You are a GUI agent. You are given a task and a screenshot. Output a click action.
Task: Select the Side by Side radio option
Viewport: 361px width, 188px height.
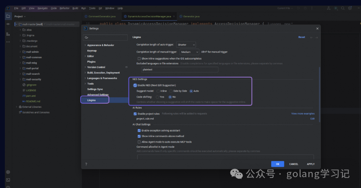tap(171, 91)
